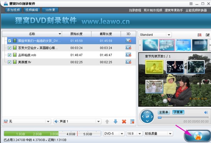The width and height of the screenshot is (211, 143).
Task: Click the app logo icon in title bar
Action: [6, 4]
